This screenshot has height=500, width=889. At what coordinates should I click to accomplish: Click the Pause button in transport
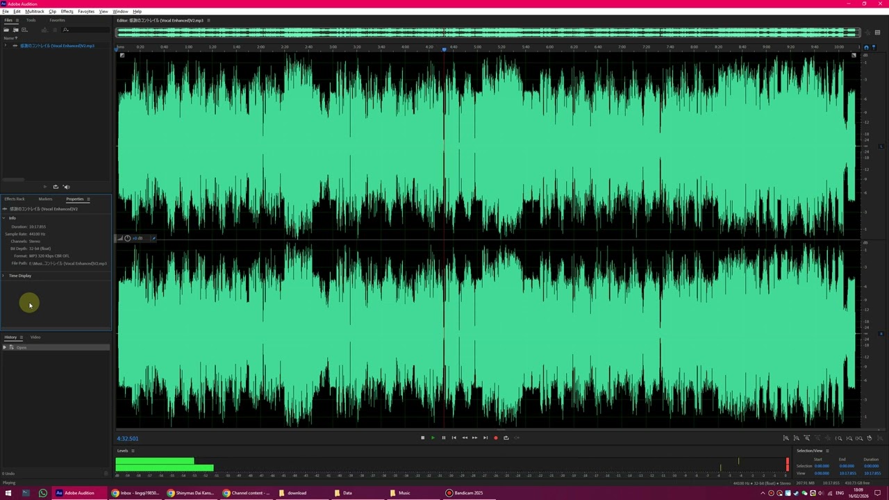point(443,438)
